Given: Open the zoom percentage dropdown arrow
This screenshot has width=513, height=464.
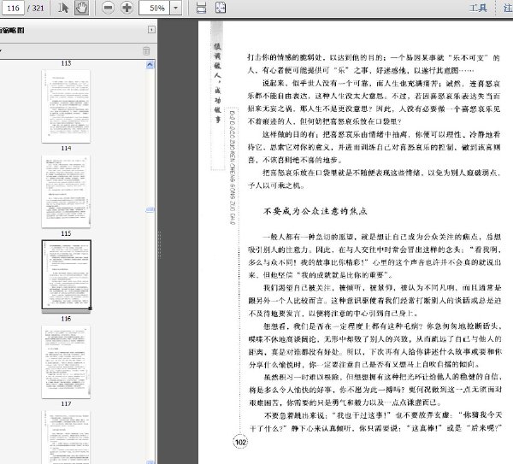Looking at the screenshot, I should [x=175, y=8].
